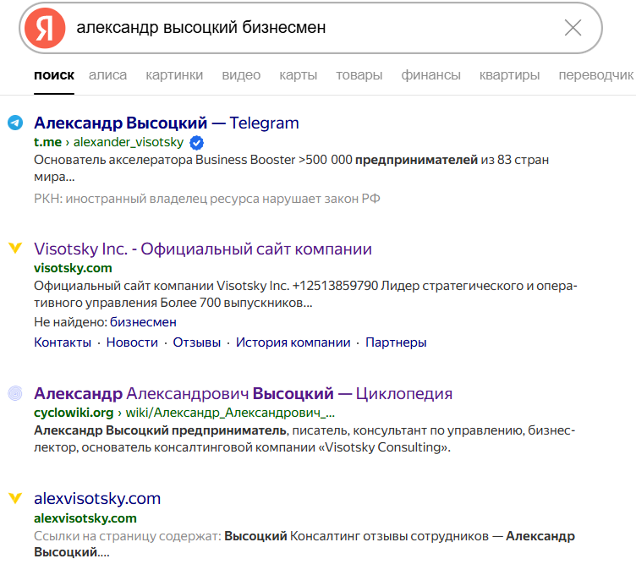Viewport: 636px width, 586px height.
Task: Open the Александр Высоцкий — Telegram result
Action: [x=167, y=123]
